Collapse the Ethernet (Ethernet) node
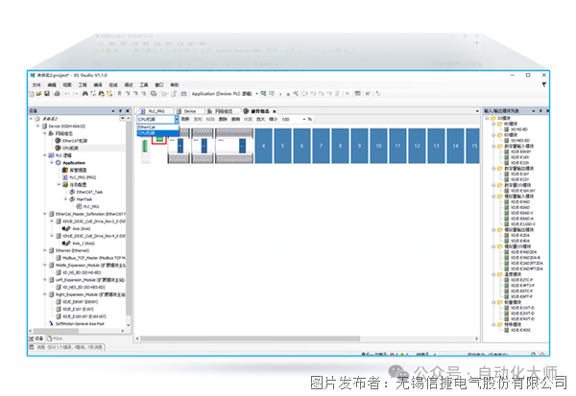This screenshot has width=576, height=396. pyautogui.click(x=45, y=250)
